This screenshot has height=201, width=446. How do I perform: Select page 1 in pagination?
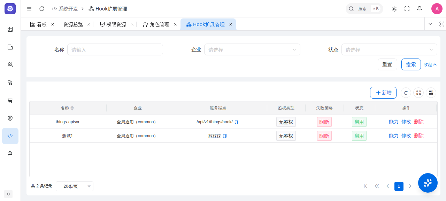(x=399, y=186)
